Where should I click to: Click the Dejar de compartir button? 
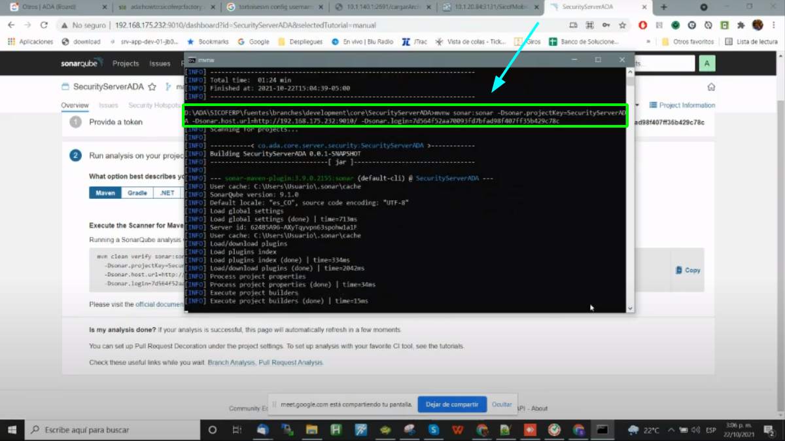pos(451,404)
